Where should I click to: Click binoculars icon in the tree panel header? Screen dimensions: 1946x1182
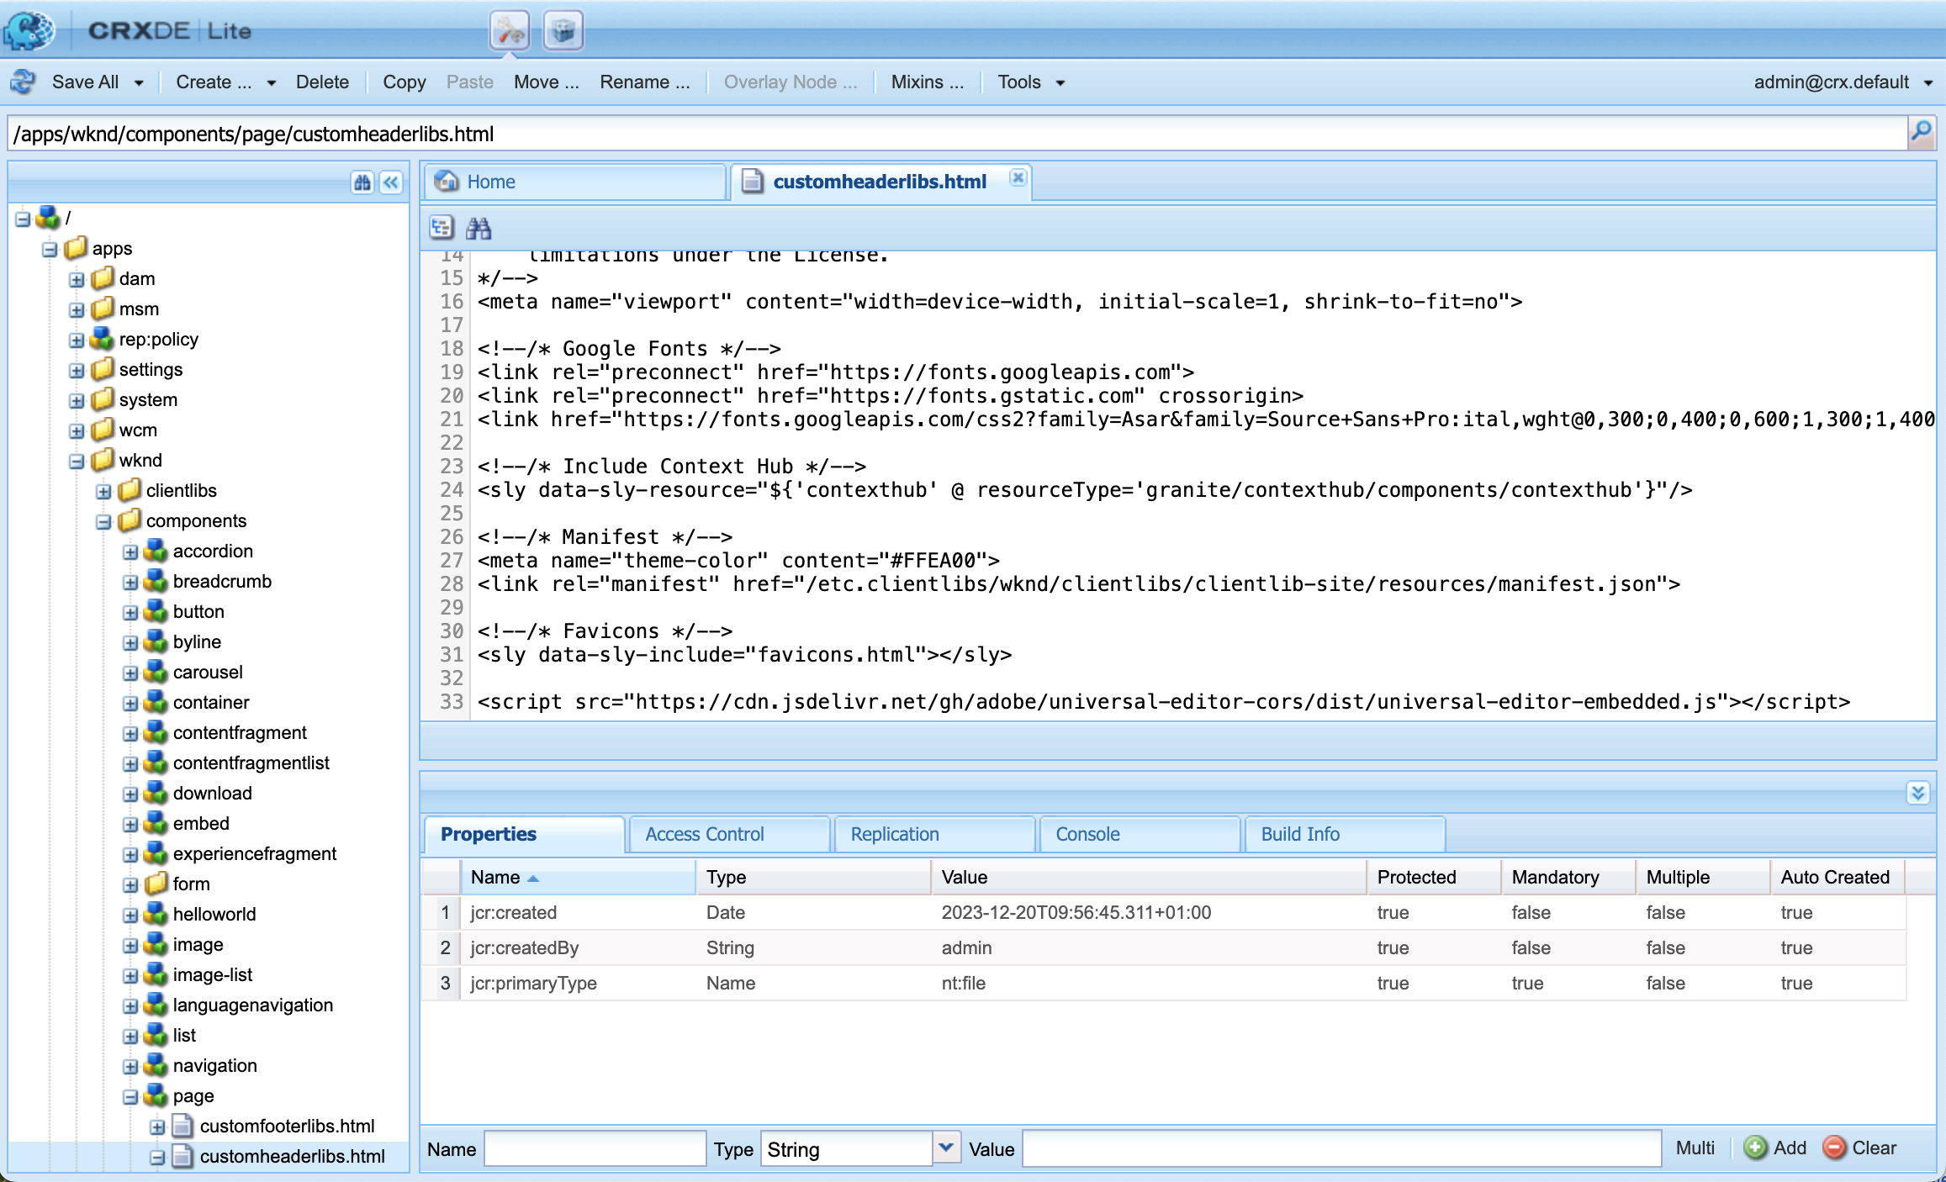[362, 182]
